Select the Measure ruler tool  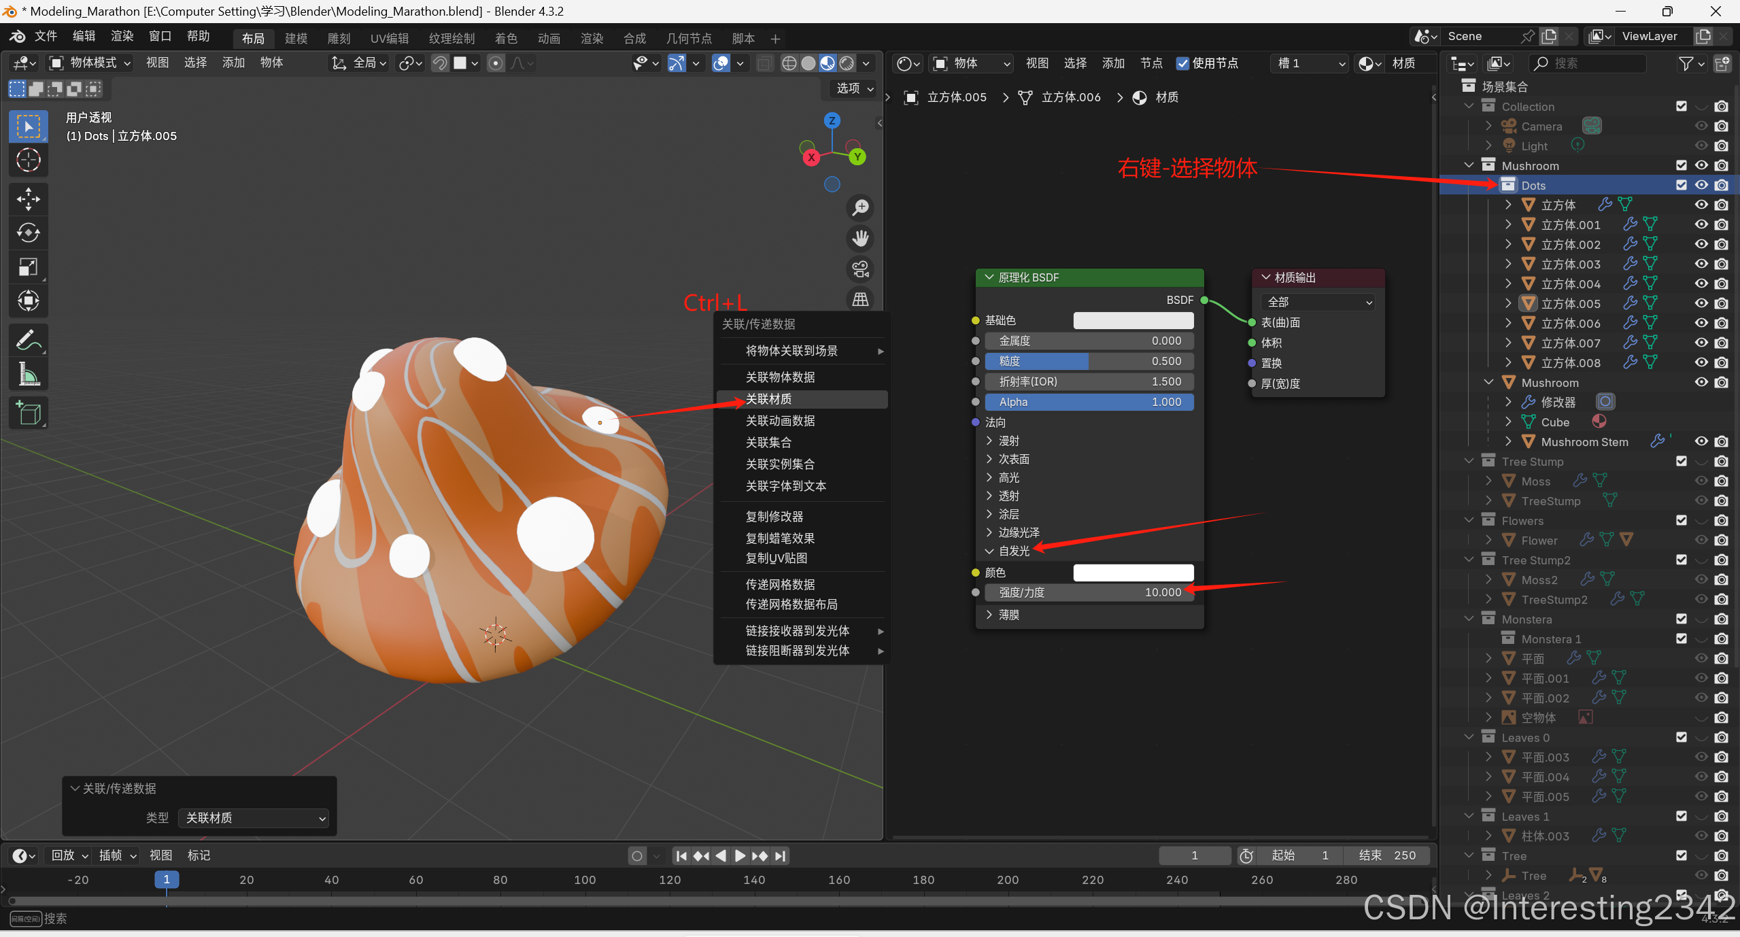pos(28,373)
